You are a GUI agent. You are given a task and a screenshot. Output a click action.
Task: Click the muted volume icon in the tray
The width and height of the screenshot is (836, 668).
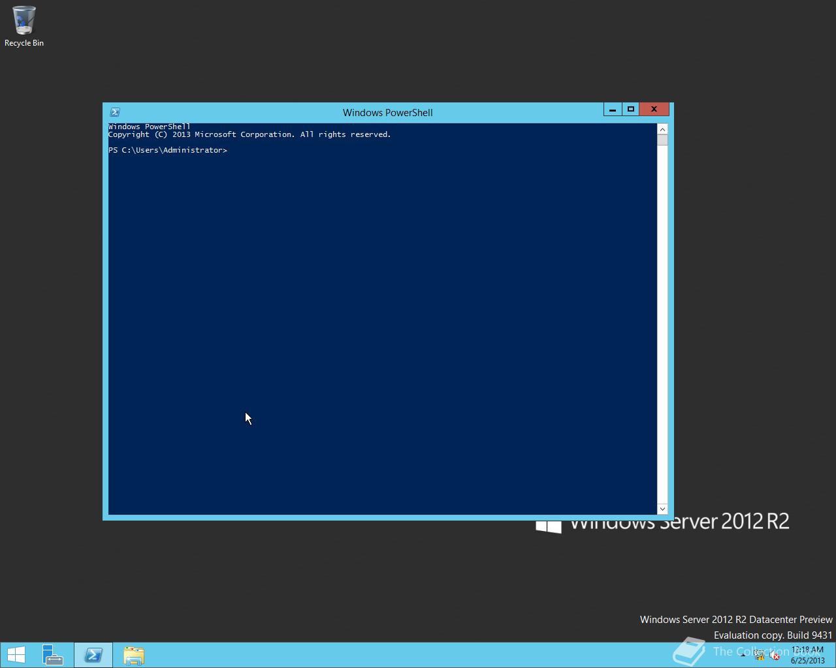tap(775, 656)
